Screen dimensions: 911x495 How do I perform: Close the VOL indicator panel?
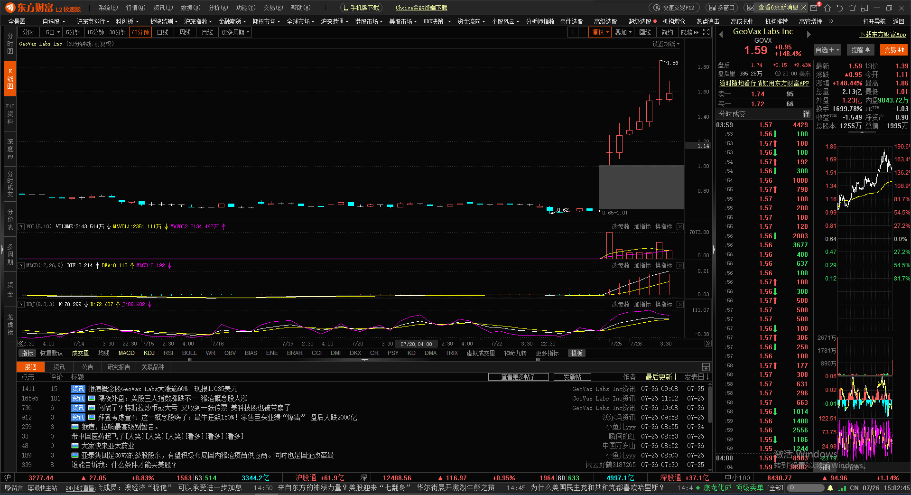[x=680, y=227]
